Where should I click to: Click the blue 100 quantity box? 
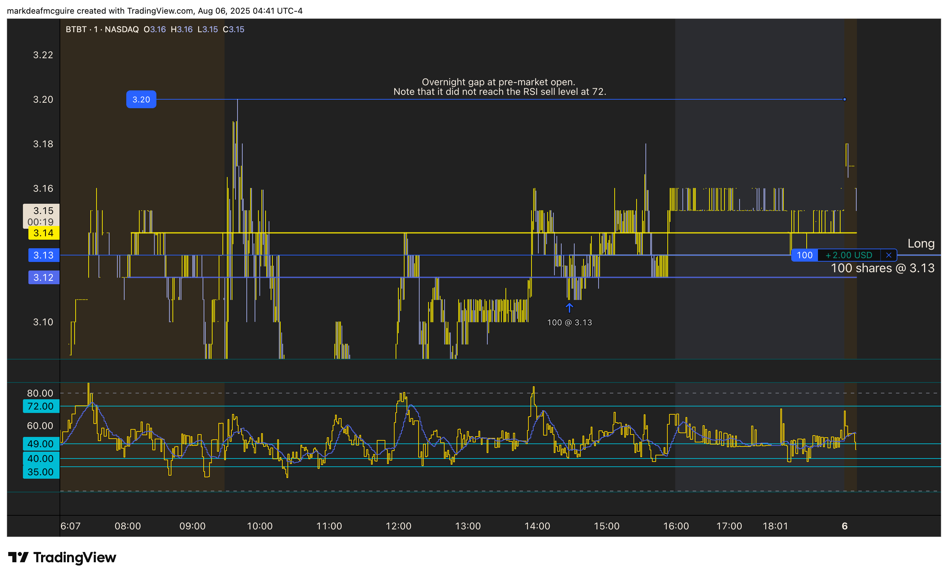pos(804,255)
